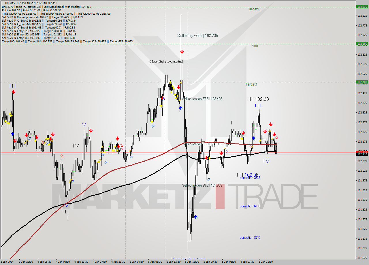Click the green 102.481 price tag

point(362,82)
